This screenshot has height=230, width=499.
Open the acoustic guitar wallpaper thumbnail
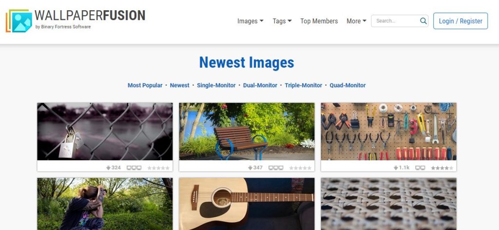coord(247,204)
